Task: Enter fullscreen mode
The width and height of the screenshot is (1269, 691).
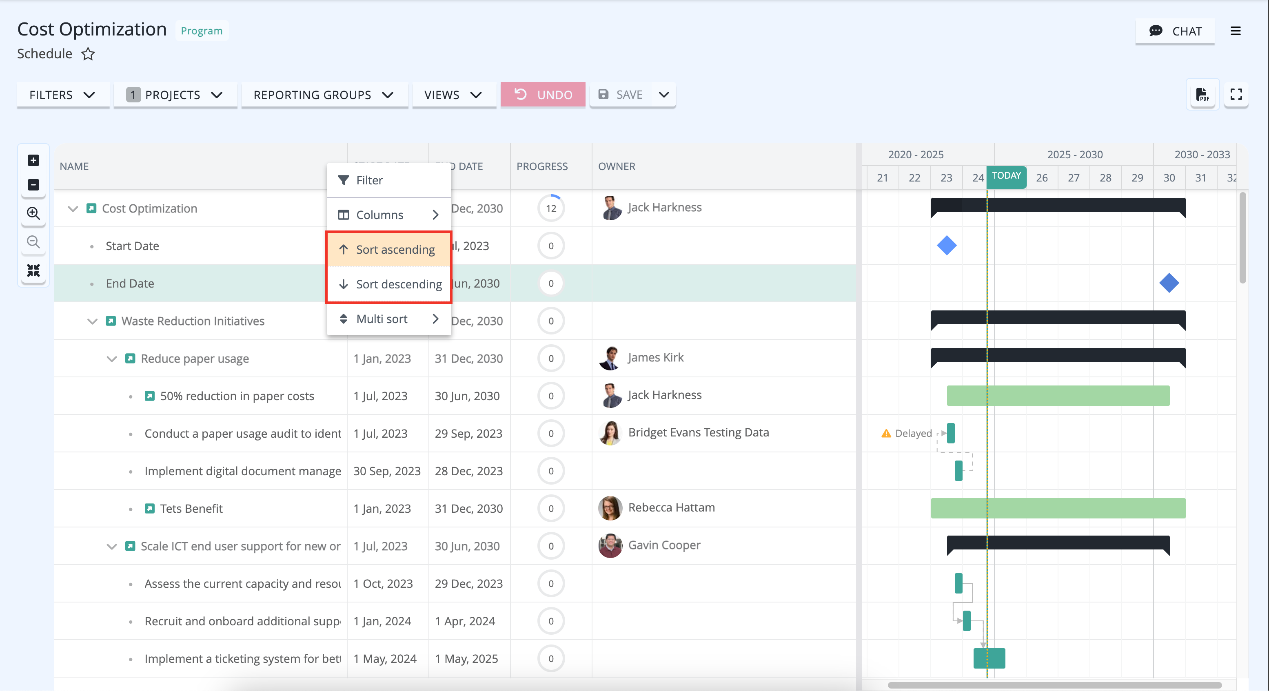Action: pos(1236,94)
